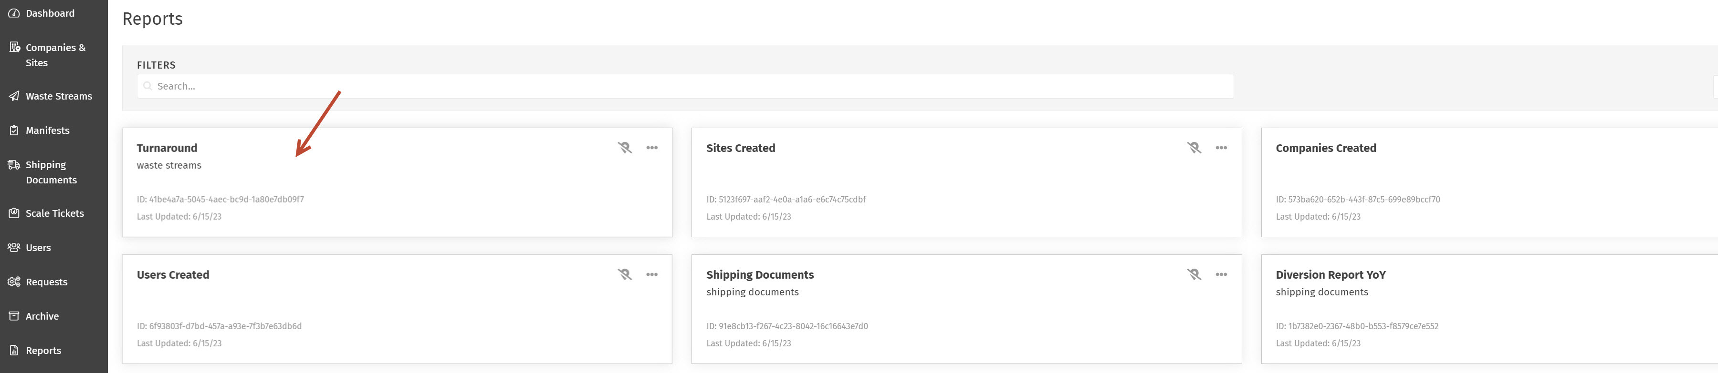Open more options for the Turnaround report
Viewport: 1718px width, 373px height.
pos(651,148)
